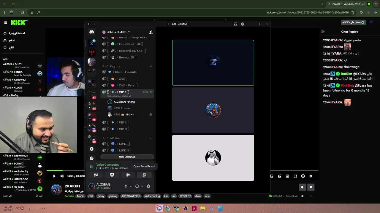Add a server with the plus icon
Viewport: 380px width, 213px height.
pos(92,149)
